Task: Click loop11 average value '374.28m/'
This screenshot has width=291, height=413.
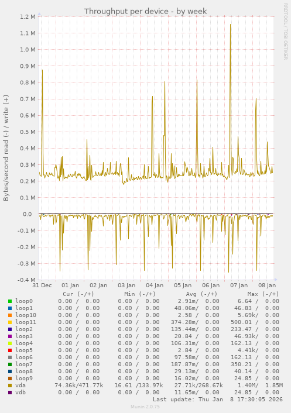Action: tap(185, 322)
